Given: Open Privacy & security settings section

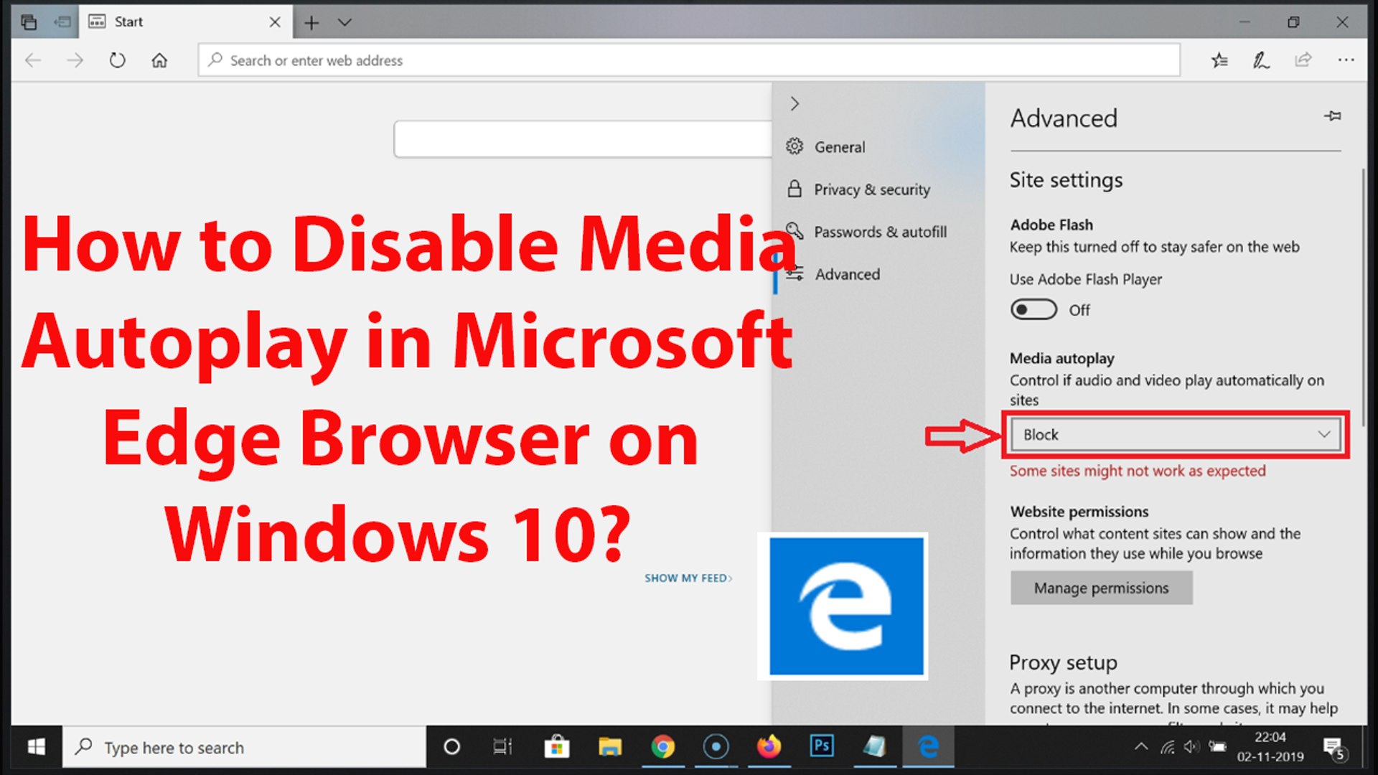Looking at the screenshot, I should click(871, 189).
